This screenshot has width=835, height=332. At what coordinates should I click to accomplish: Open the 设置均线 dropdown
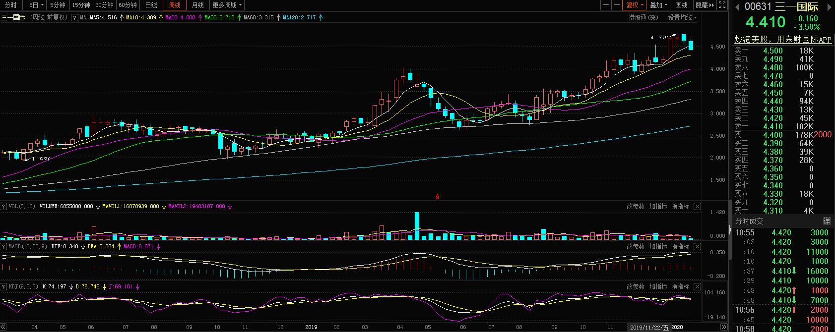point(682,17)
